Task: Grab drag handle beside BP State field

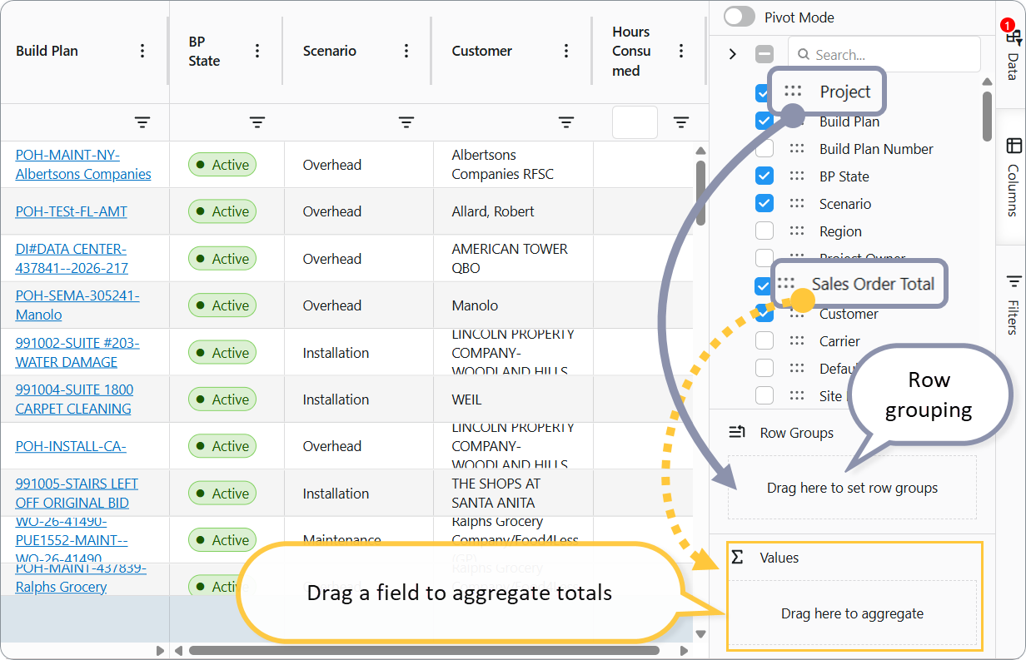Action: pos(797,176)
